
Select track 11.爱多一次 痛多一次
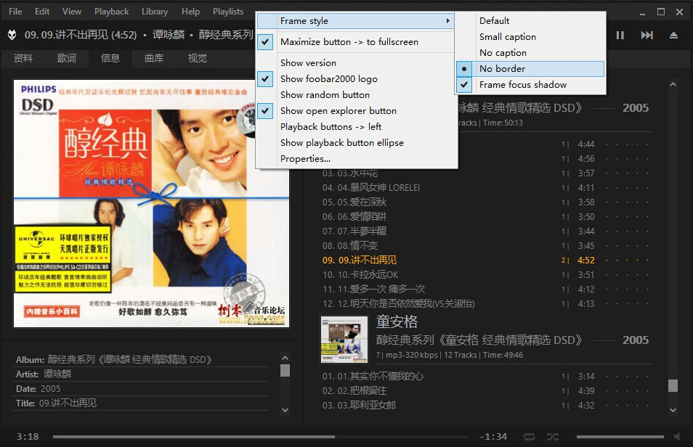pyautogui.click(x=486, y=290)
